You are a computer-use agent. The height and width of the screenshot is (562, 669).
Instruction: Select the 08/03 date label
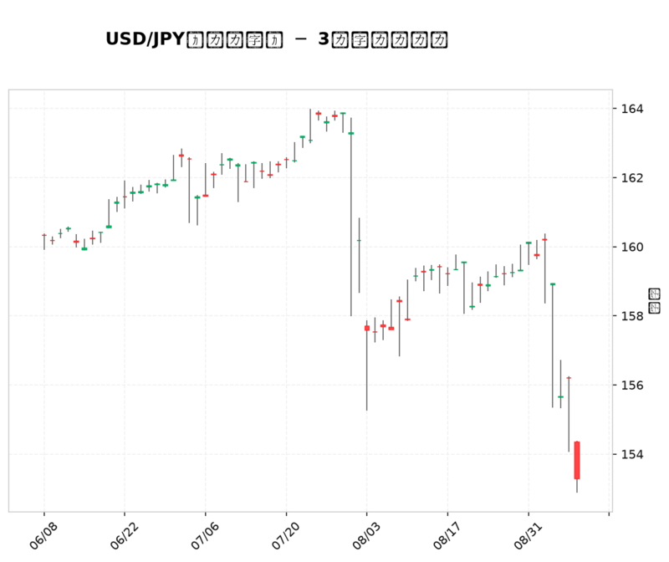[366, 535]
